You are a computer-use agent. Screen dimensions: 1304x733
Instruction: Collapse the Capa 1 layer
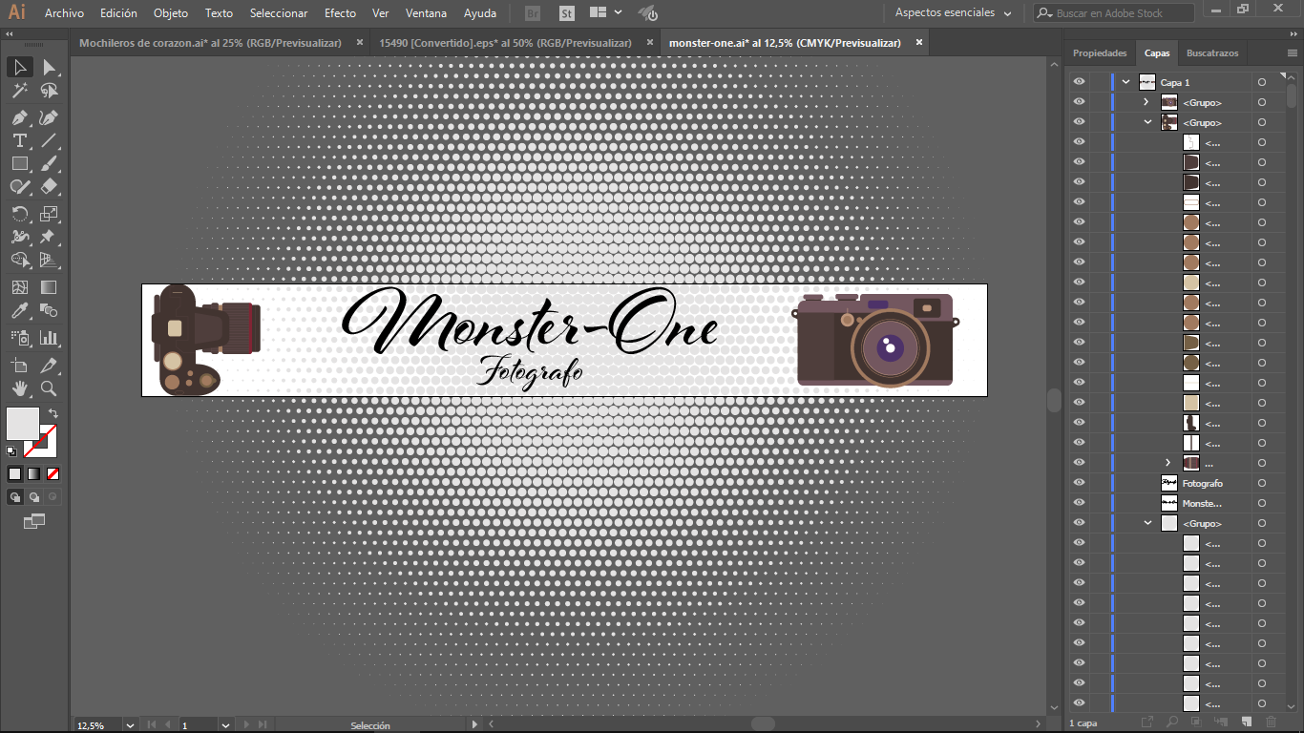[x=1126, y=82]
